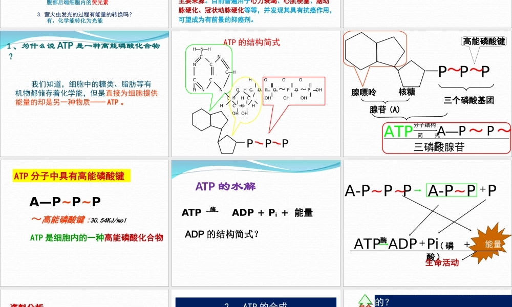Click the green line 'ATP 是细胞内的一种高能磷酸化合物'
The image size is (512, 307).
click(x=97, y=237)
